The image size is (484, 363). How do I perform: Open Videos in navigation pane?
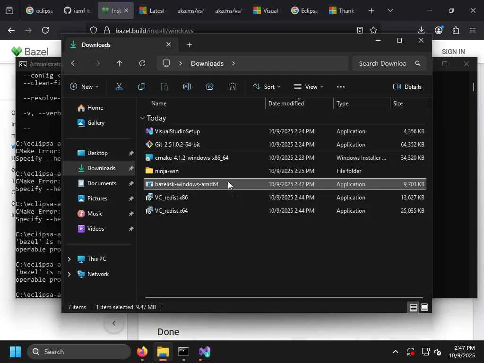point(99,229)
